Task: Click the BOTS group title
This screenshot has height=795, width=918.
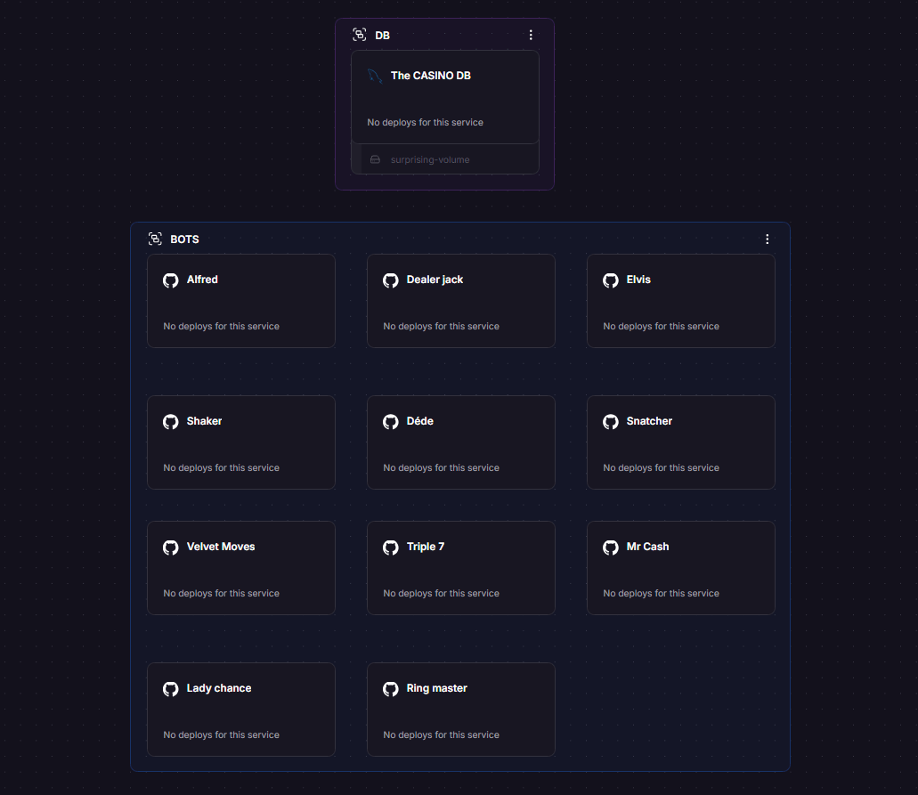Action: pyautogui.click(x=184, y=239)
